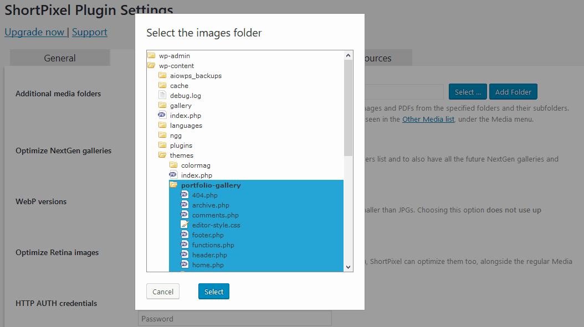Click the PHP icon next to header.php
Image resolution: width=584 pixels, height=327 pixels.
point(185,255)
